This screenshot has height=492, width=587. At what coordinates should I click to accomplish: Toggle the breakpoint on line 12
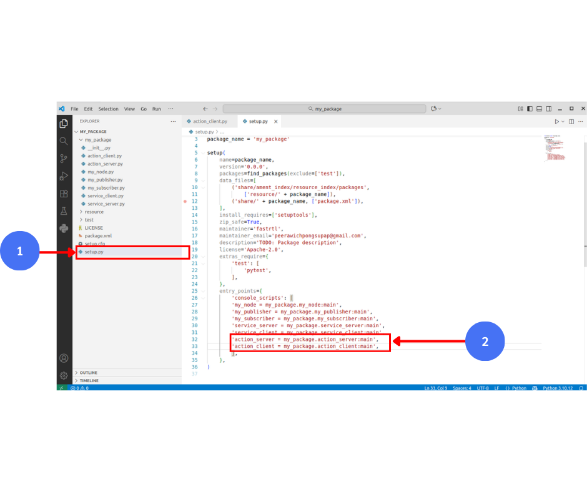pyautogui.click(x=185, y=202)
